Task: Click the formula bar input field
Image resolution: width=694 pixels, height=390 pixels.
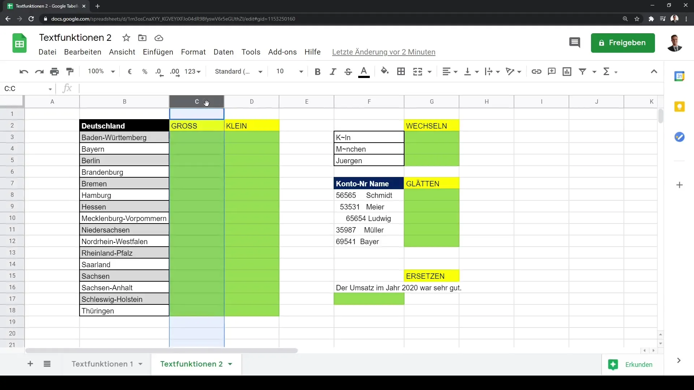Action: click(x=361, y=88)
